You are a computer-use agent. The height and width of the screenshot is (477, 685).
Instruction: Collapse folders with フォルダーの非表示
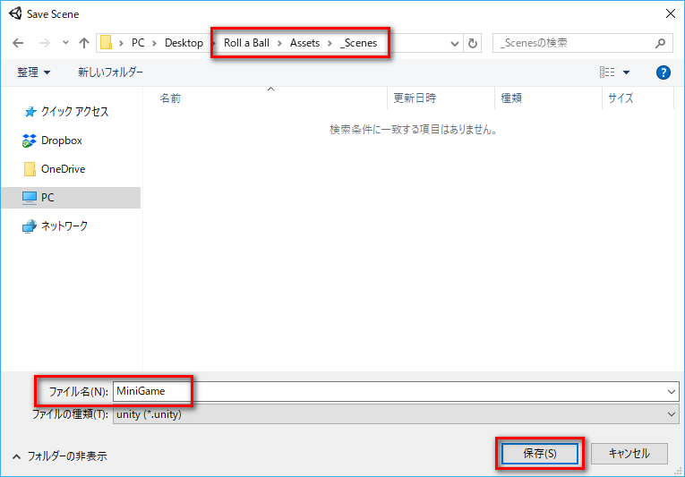coord(60,456)
